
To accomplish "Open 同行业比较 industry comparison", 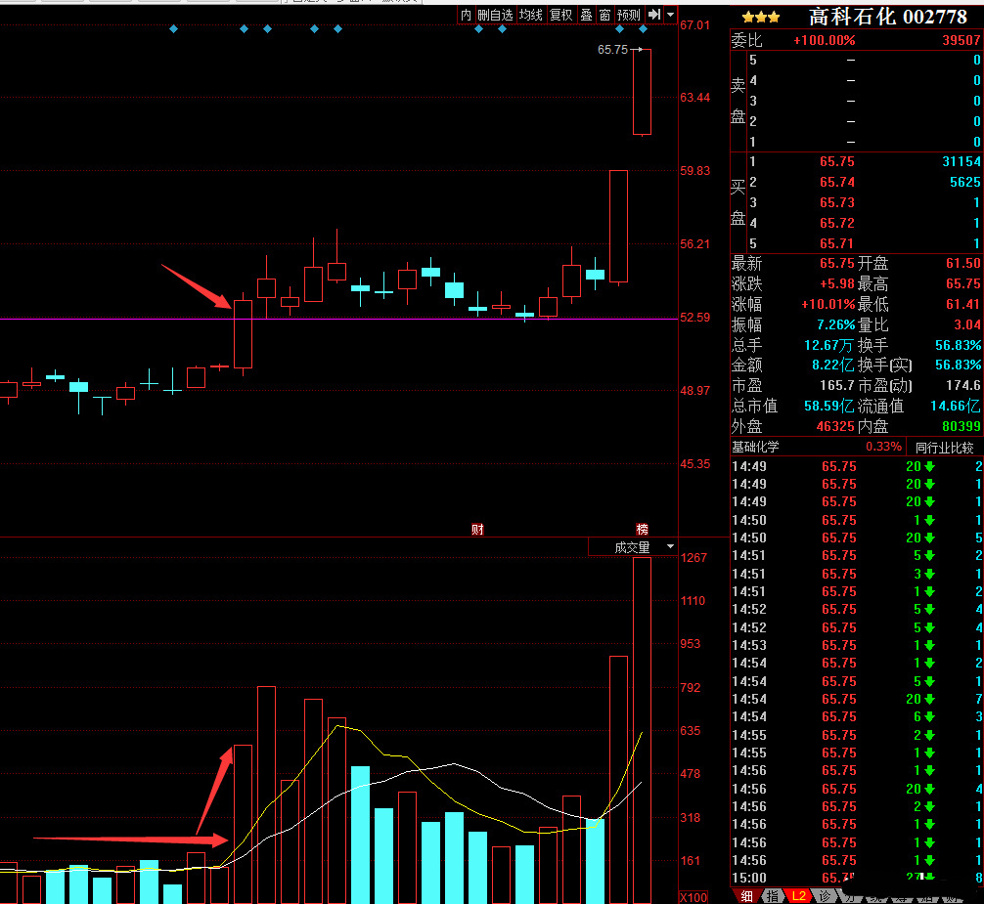I will click(x=944, y=447).
